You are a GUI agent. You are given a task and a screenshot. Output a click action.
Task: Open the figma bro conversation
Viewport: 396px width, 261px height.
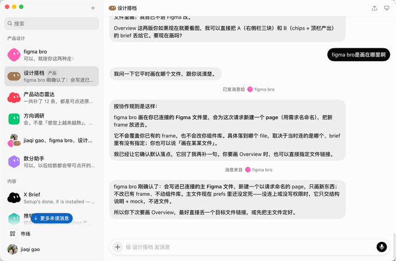(51, 55)
